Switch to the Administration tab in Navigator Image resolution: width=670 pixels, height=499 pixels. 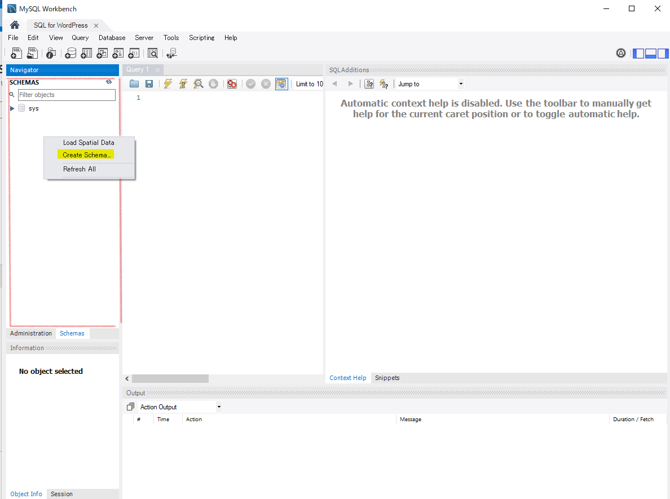30,333
